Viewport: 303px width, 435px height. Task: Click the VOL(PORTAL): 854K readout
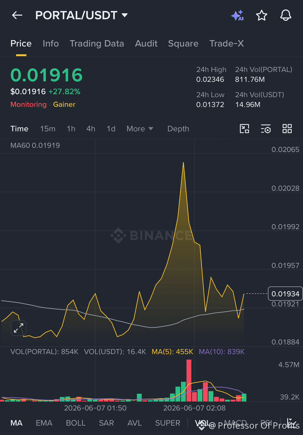[44, 352]
